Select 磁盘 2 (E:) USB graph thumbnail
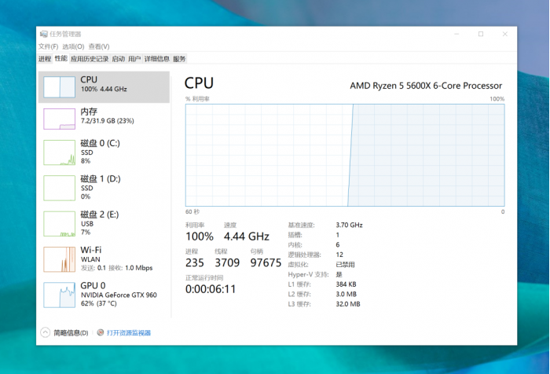550x374 pixels. click(59, 224)
